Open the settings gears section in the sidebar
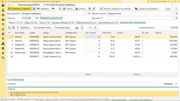The width and height of the screenshot is (180, 101). pyautogui.click(x=3, y=58)
